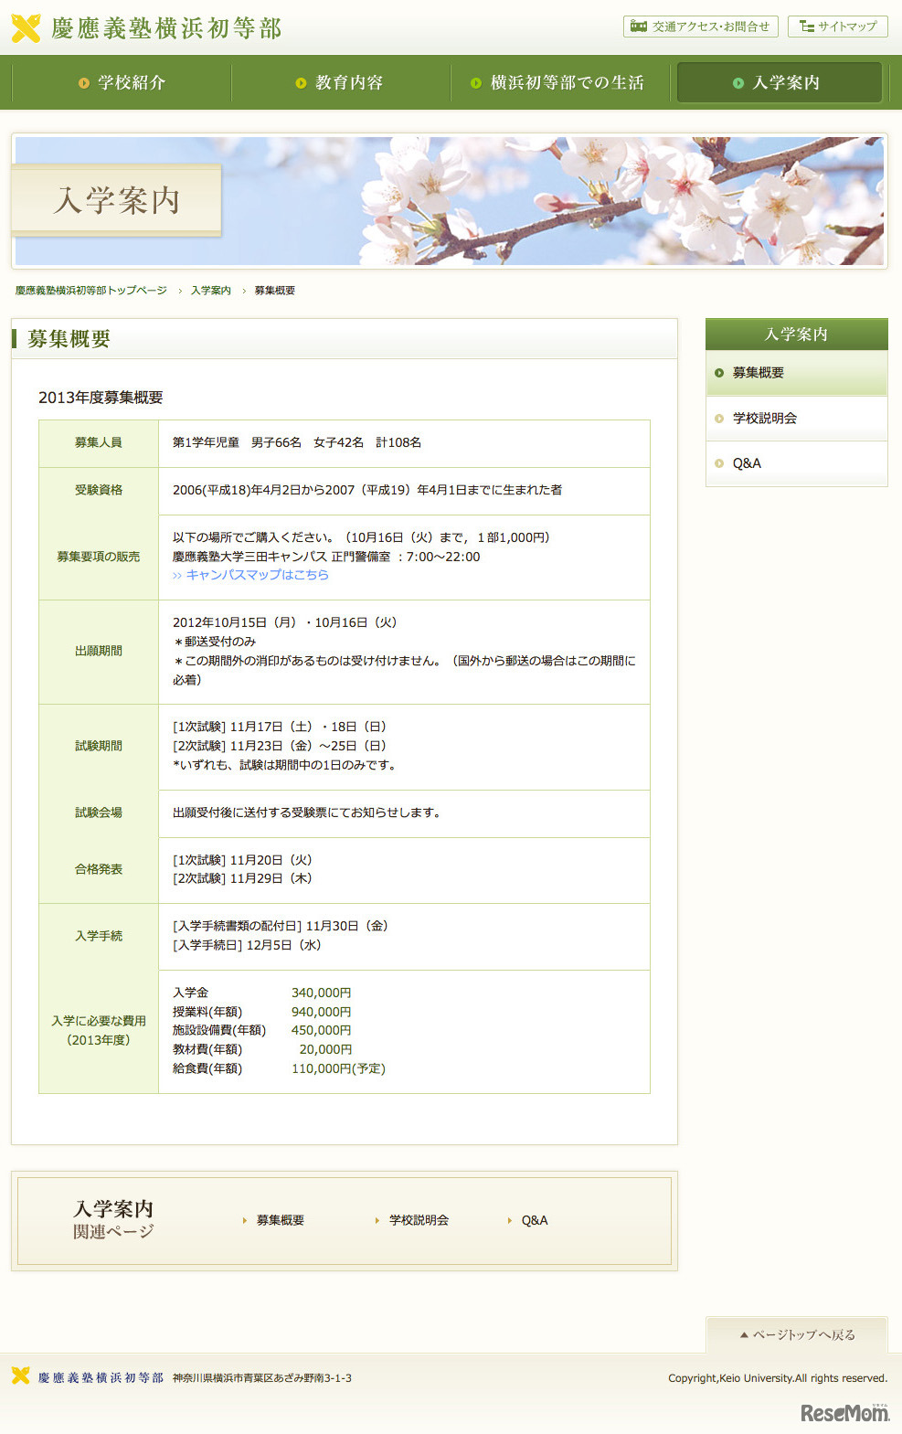This screenshot has height=1434, width=902.
Task: Click the 慶應義塾横浜初等部トップページ breadcrumb
Action: point(91,291)
